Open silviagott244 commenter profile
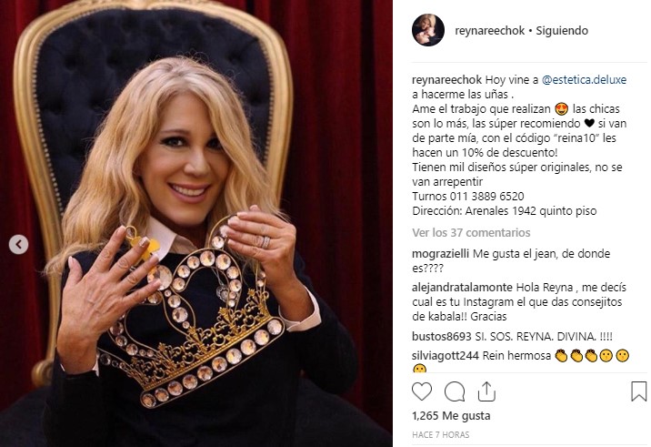Viewport: 651px width, 447px height. pos(446,356)
